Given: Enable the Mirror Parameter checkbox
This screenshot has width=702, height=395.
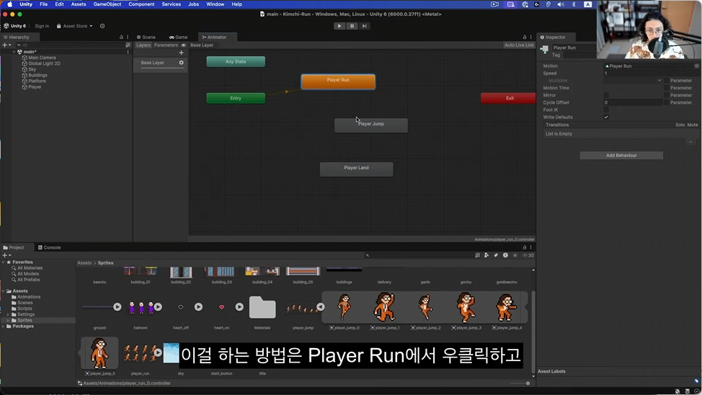Looking at the screenshot, I should [x=667, y=95].
